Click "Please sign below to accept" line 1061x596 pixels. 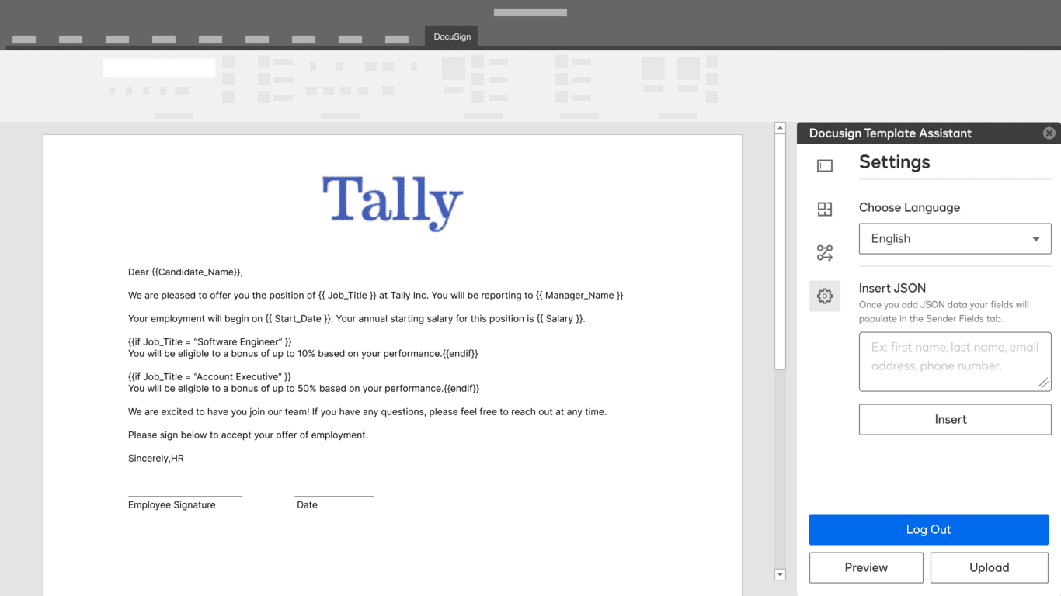pyautogui.click(x=248, y=435)
